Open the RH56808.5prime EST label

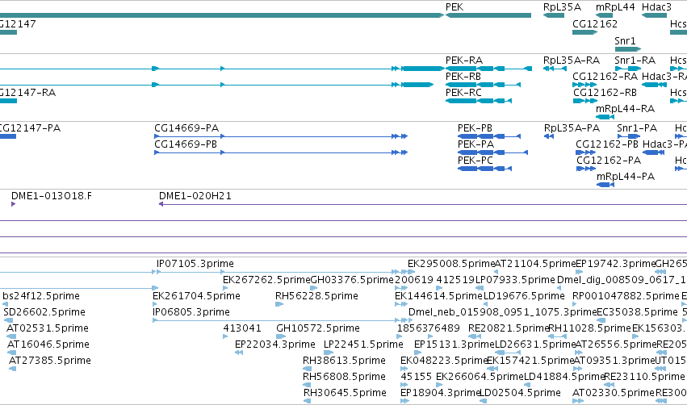coord(344,377)
